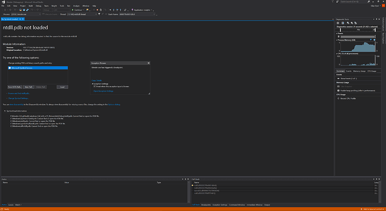Switch to the Locals tab
The width and height of the screenshot is (386, 211).
point(11,205)
